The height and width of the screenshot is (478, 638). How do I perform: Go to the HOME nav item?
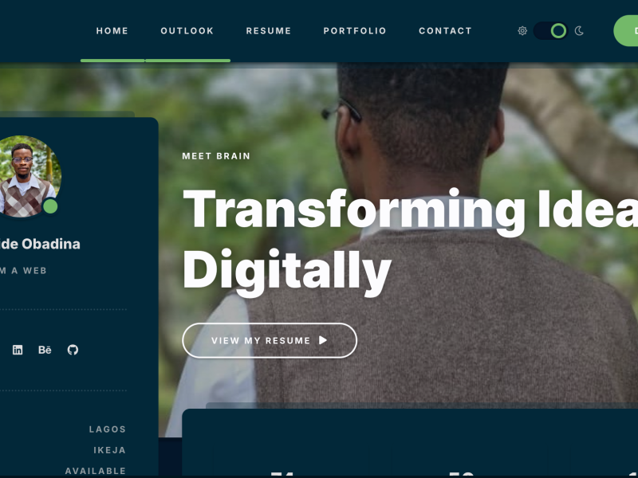click(112, 31)
